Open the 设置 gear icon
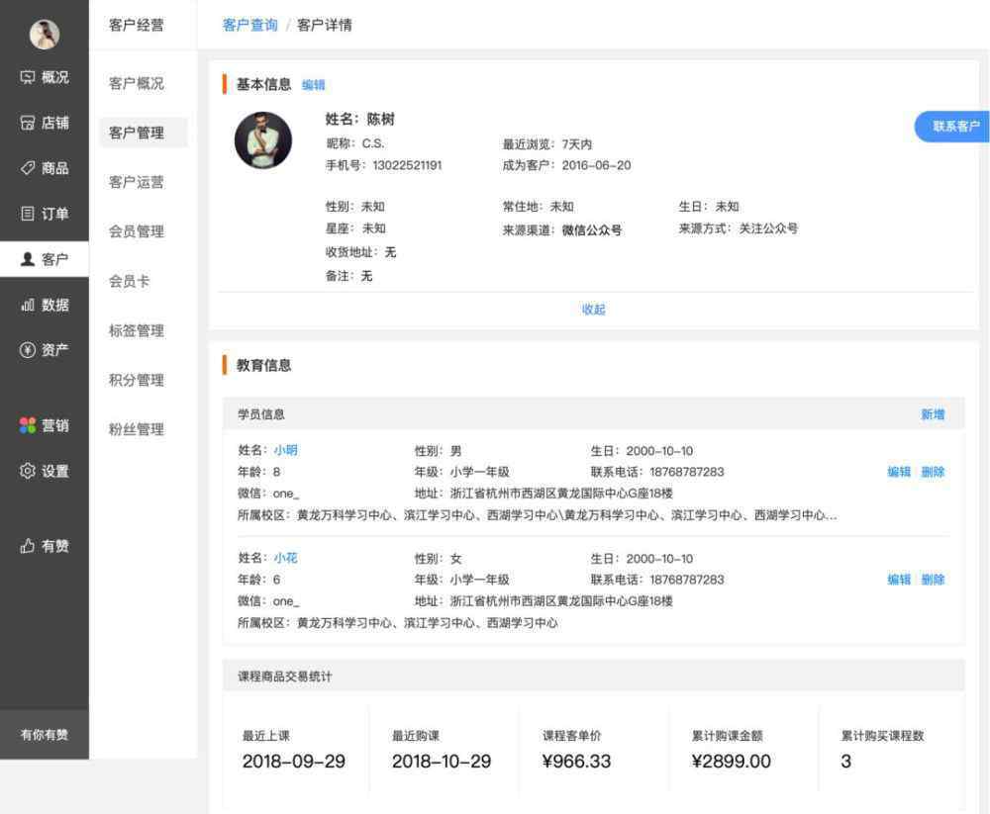The image size is (990, 814). [x=27, y=471]
